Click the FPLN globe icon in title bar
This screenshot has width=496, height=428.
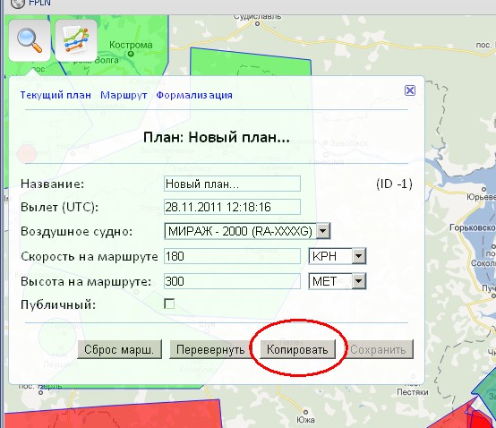coord(17,4)
